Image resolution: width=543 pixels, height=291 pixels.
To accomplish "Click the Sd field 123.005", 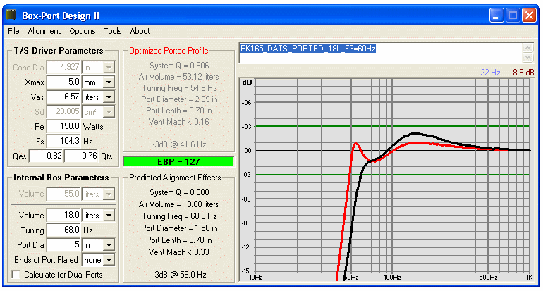I will [x=63, y=112].
